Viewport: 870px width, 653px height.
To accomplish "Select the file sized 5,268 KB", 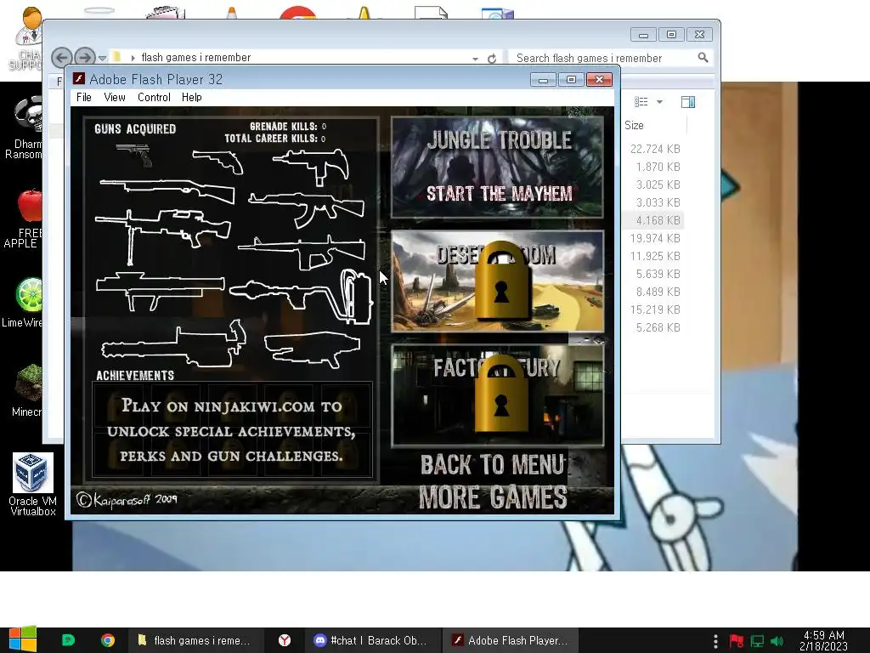I will 658,327.
